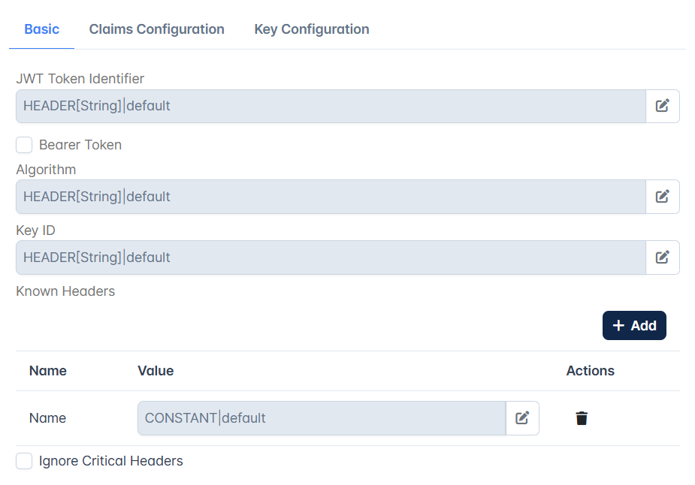Edit the Key ID value via pencil icon
The height and width of the screenshot is (485, 695).
(x=662, y=258)
